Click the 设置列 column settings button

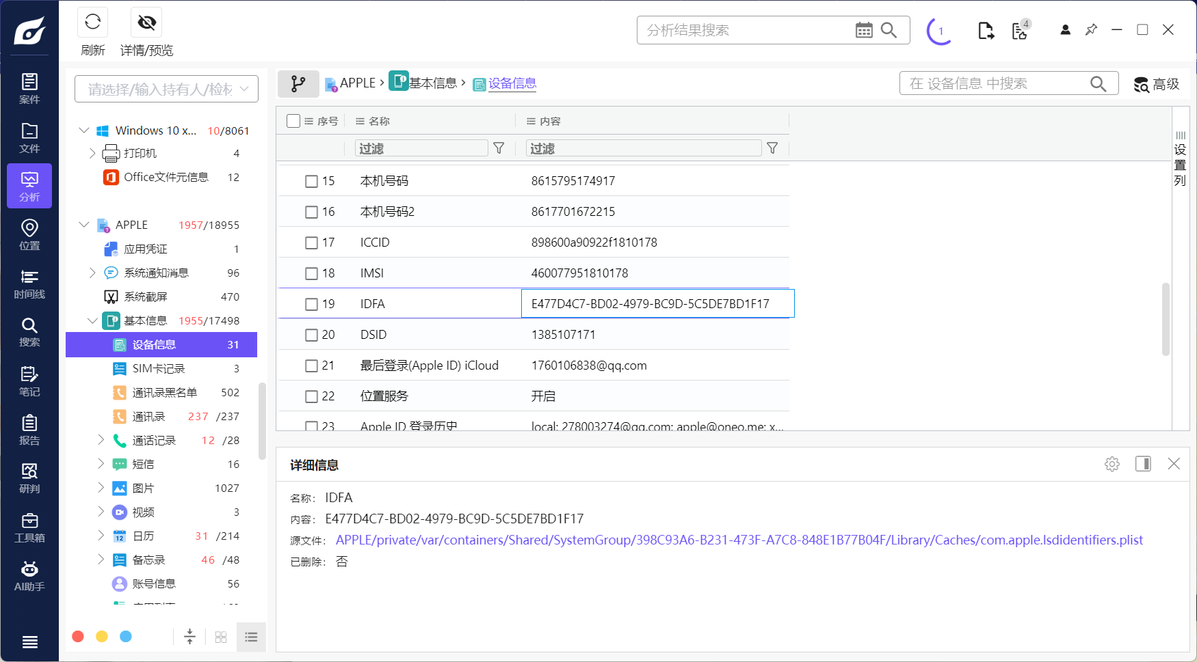(1181, 158)
